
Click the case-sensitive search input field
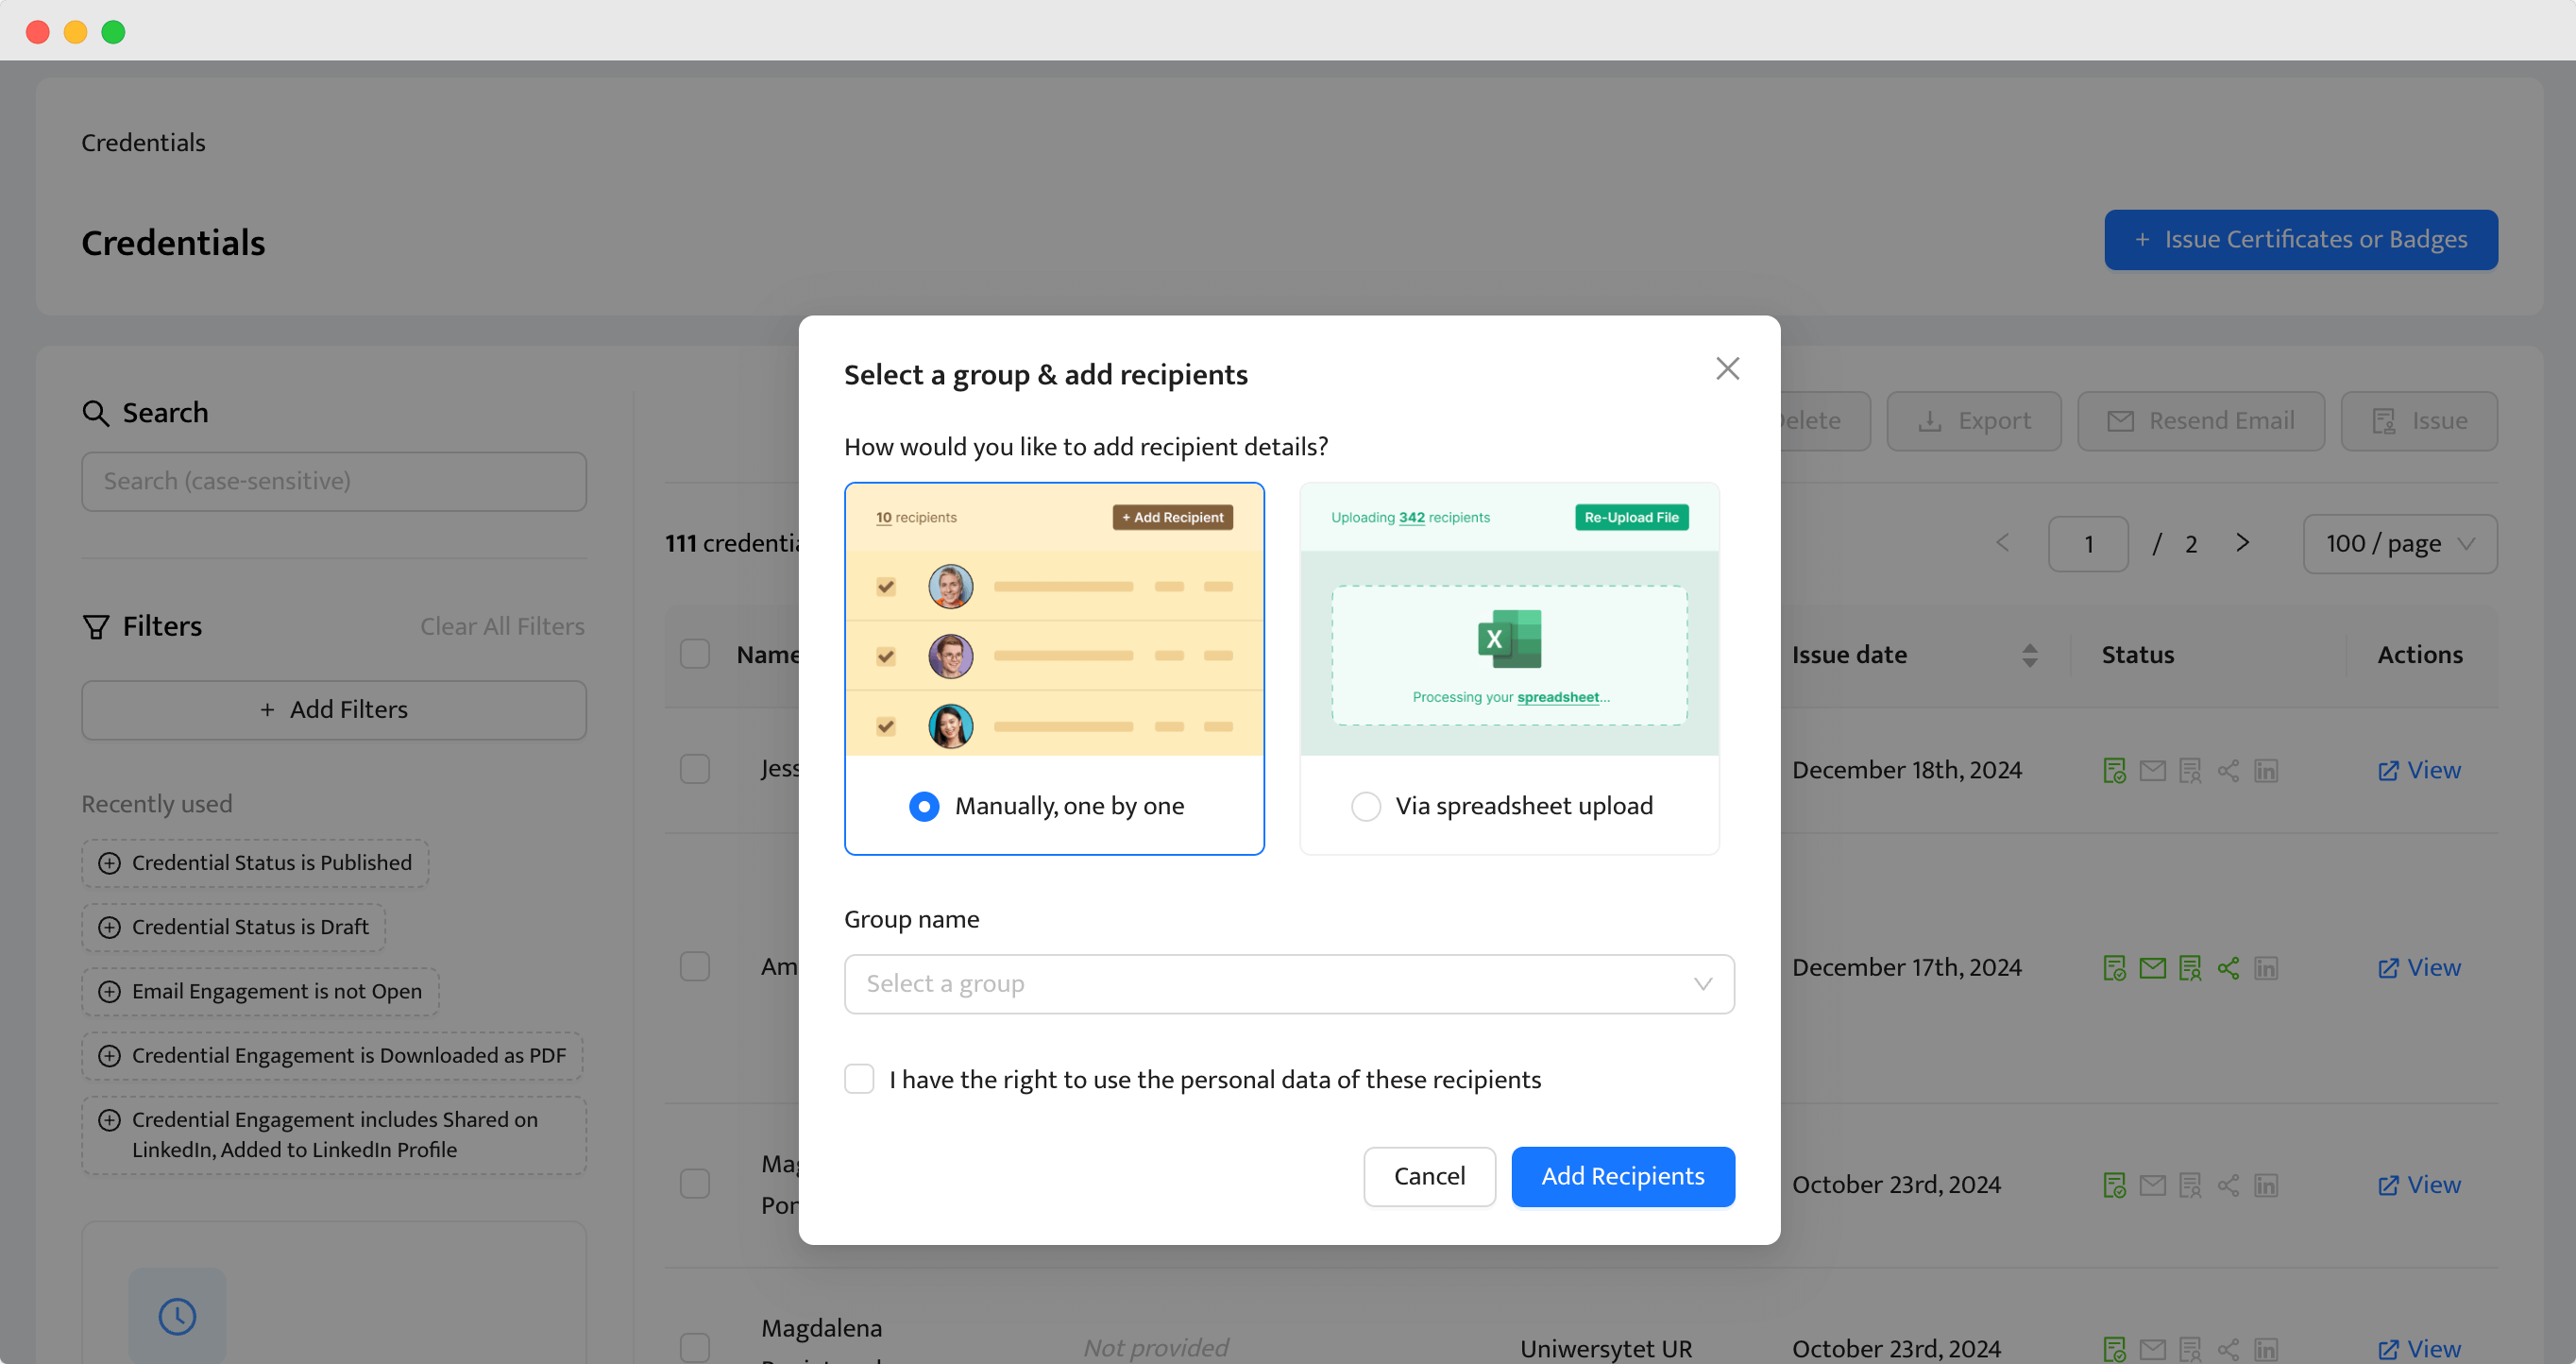(333, 482)
